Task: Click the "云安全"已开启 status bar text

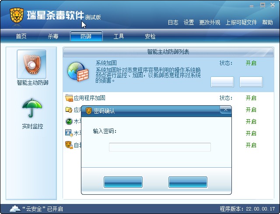Action: (x=43, y=209)
